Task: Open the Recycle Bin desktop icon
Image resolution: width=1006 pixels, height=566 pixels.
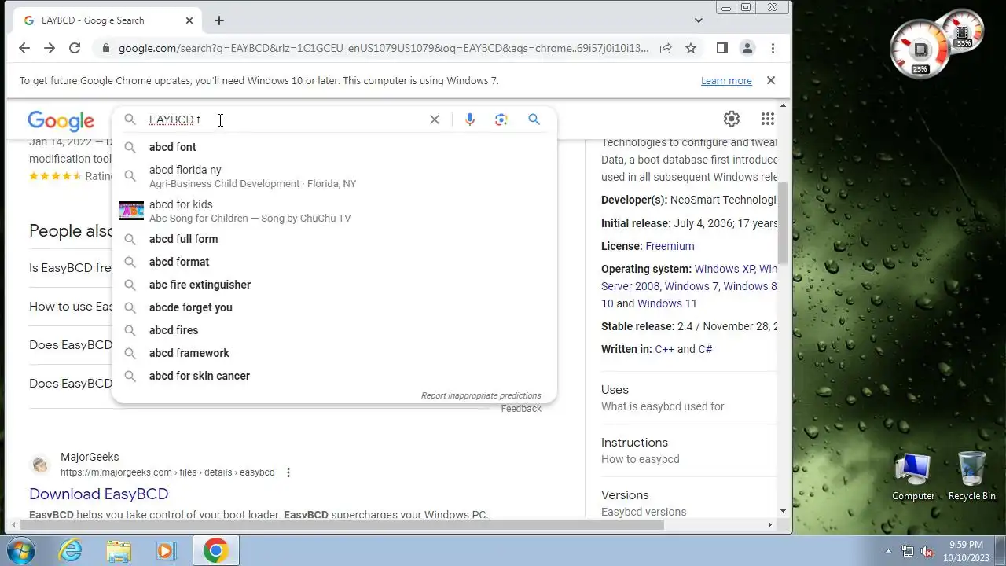Action: (x=971, y=476)
